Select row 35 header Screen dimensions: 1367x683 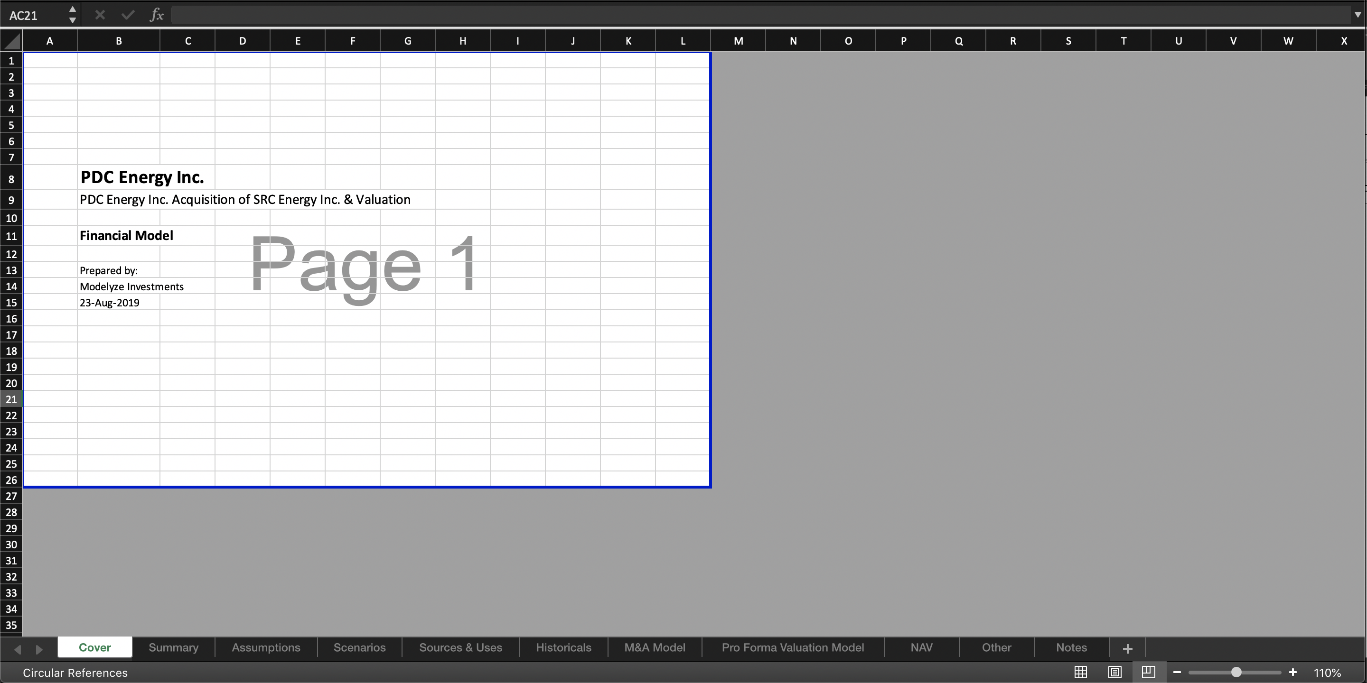11,625
